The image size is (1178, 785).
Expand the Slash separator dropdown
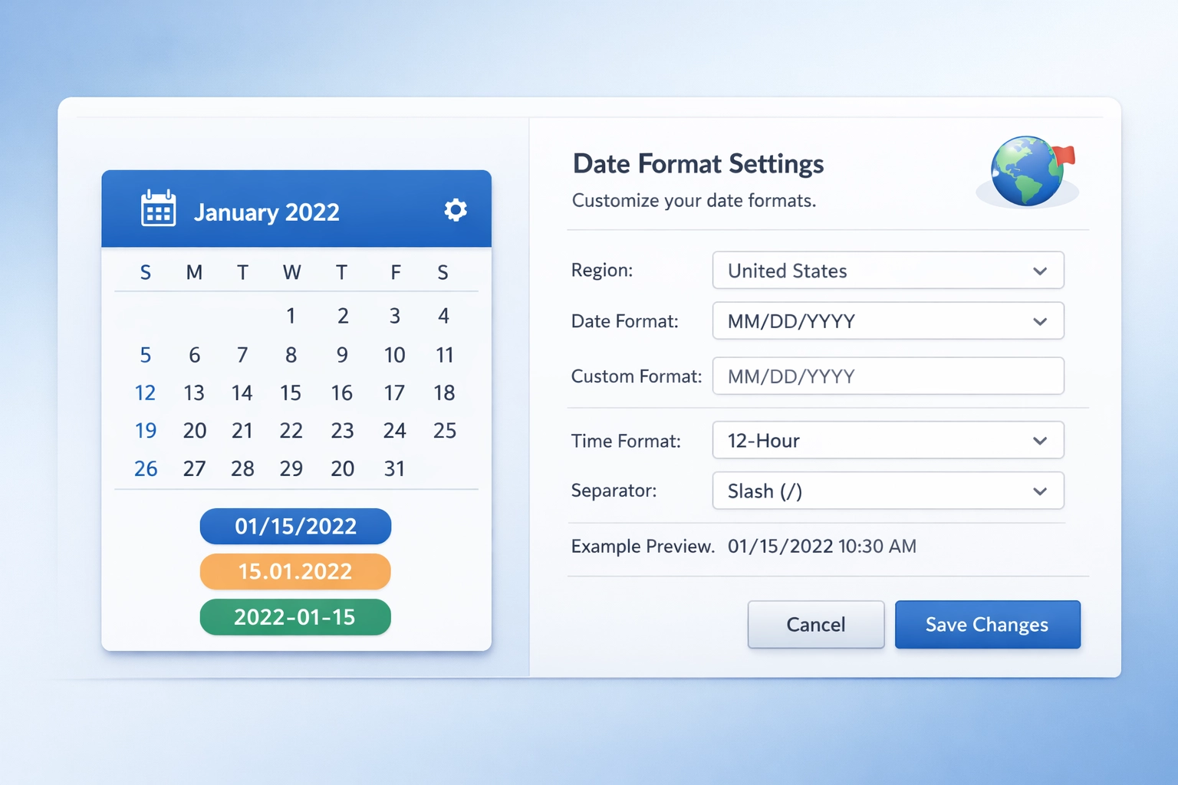pyautogui.click(x=887, y=491)
